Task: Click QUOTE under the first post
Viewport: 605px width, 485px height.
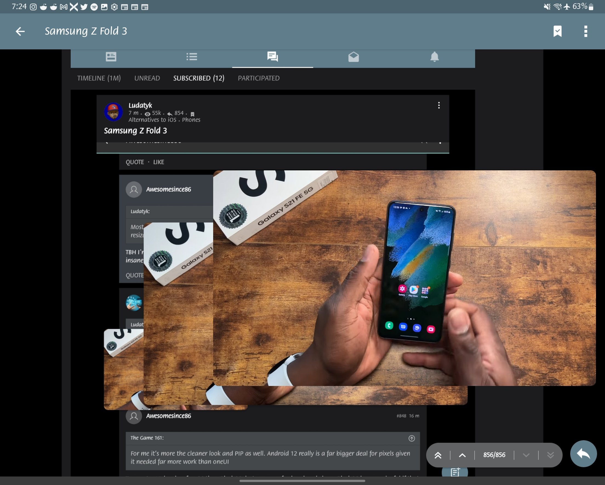Action: pyautogui.click(x=135, y=162)
